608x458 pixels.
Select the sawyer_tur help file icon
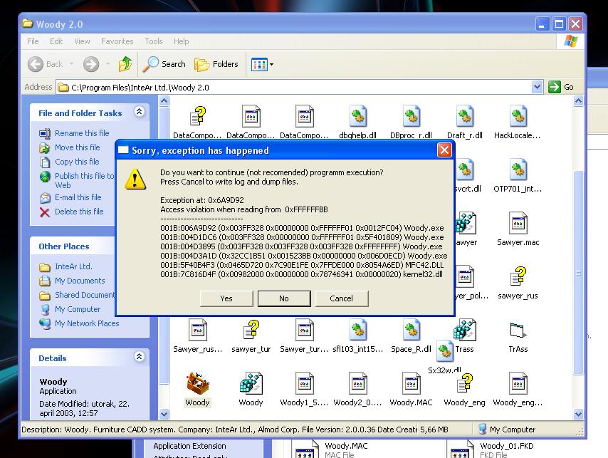coord(251,330)
